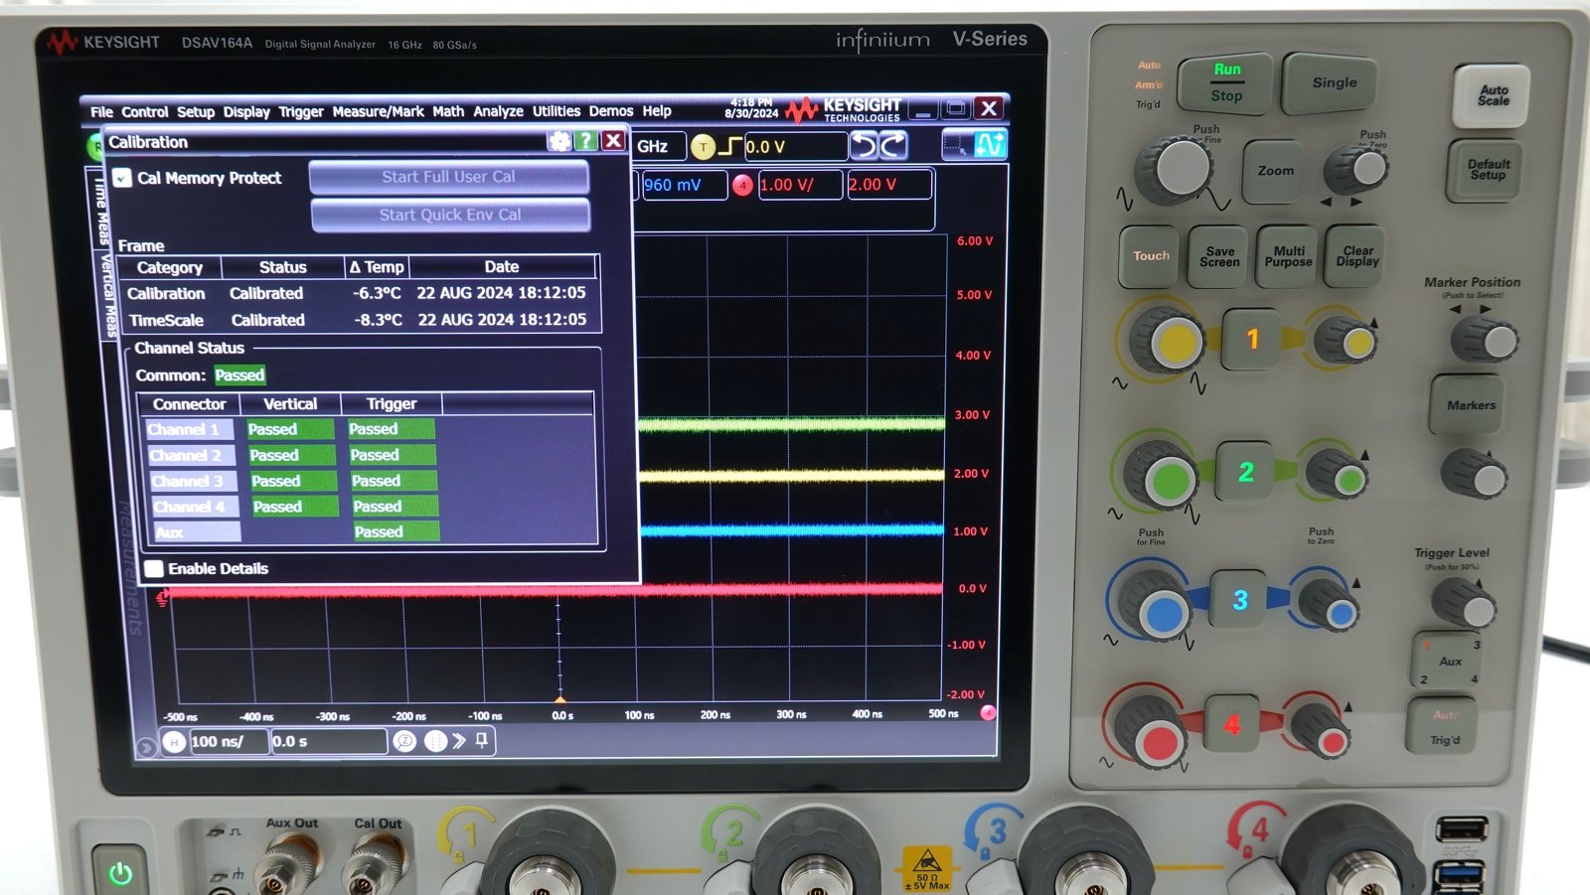The height and width of the screenshot is (895, 1590).
Task: Click the channel 4 offset 2.00 V field
Action: [889, 185]
